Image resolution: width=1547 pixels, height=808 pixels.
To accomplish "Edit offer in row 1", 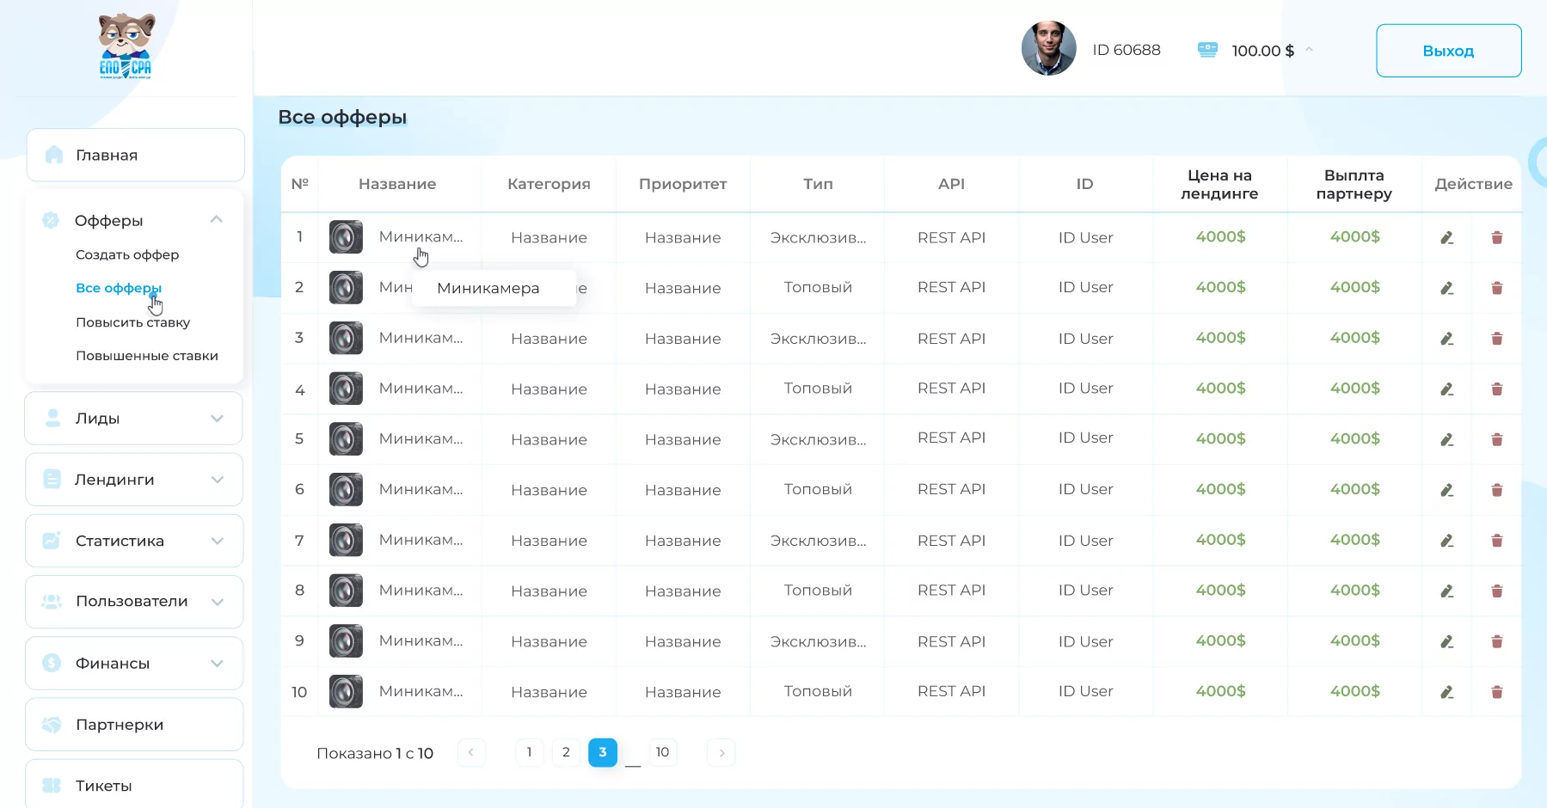I will click(x=1447, y=237).
